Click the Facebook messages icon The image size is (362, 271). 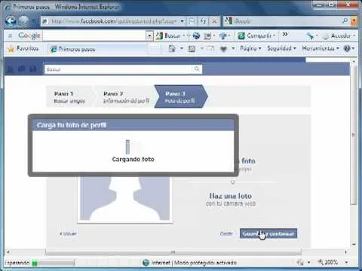(22, 69)
